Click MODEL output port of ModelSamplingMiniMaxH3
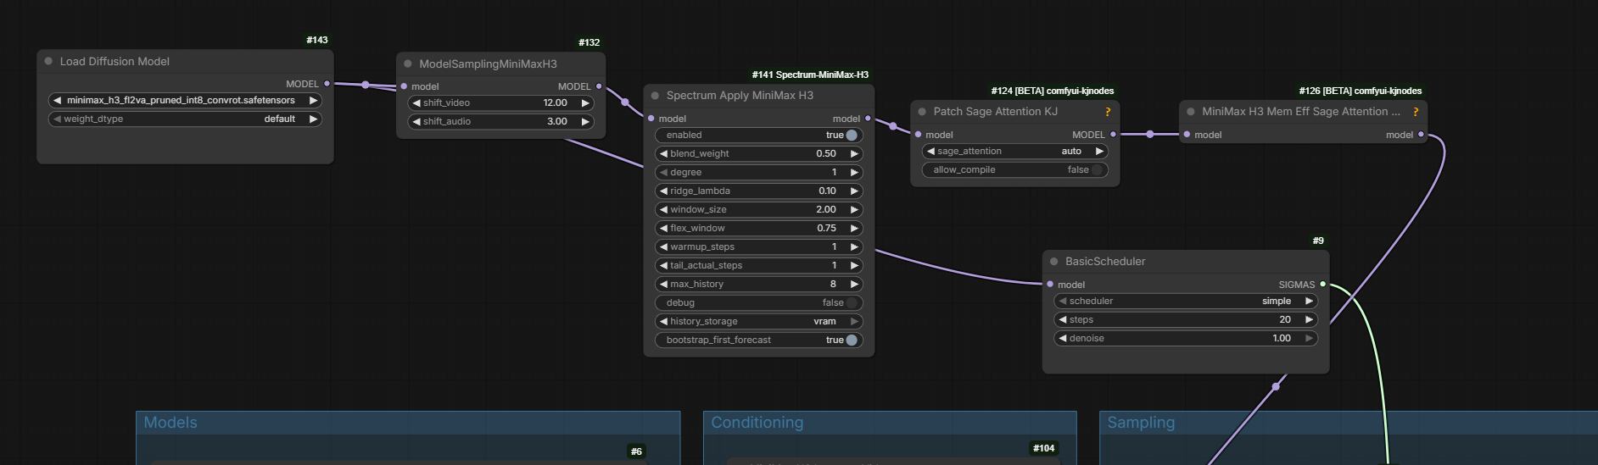The width and height of the screenshot is (1598, 465). [x=599, y=86]
